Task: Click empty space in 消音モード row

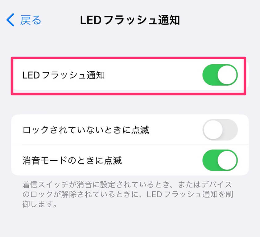Action: pyautogui.click(x=162, y=160)
